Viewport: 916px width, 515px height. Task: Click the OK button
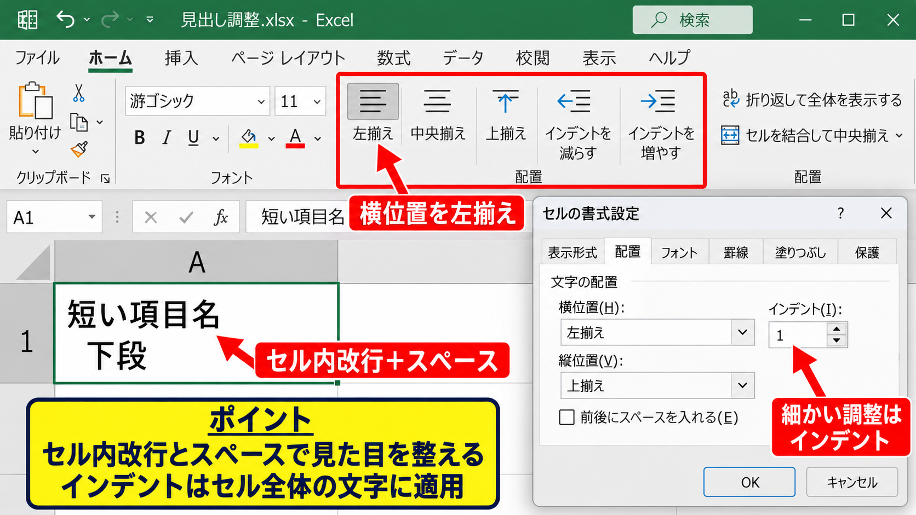pyautogui.click(x=749, y=482)
